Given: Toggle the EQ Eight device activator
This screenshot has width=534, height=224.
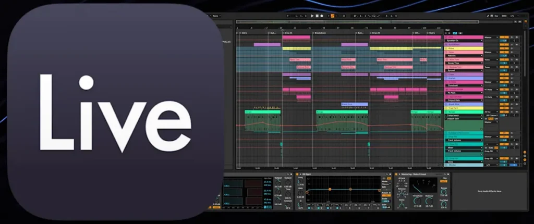Looking at the screenshot, I should [298, 175].
